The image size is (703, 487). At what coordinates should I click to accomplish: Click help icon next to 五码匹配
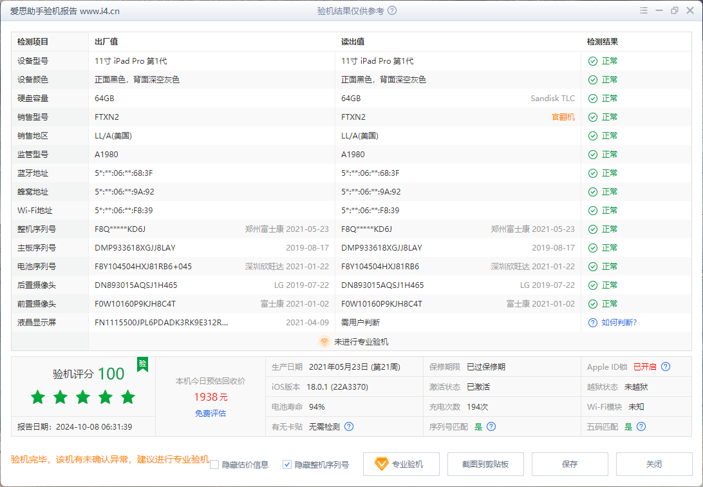641,426
